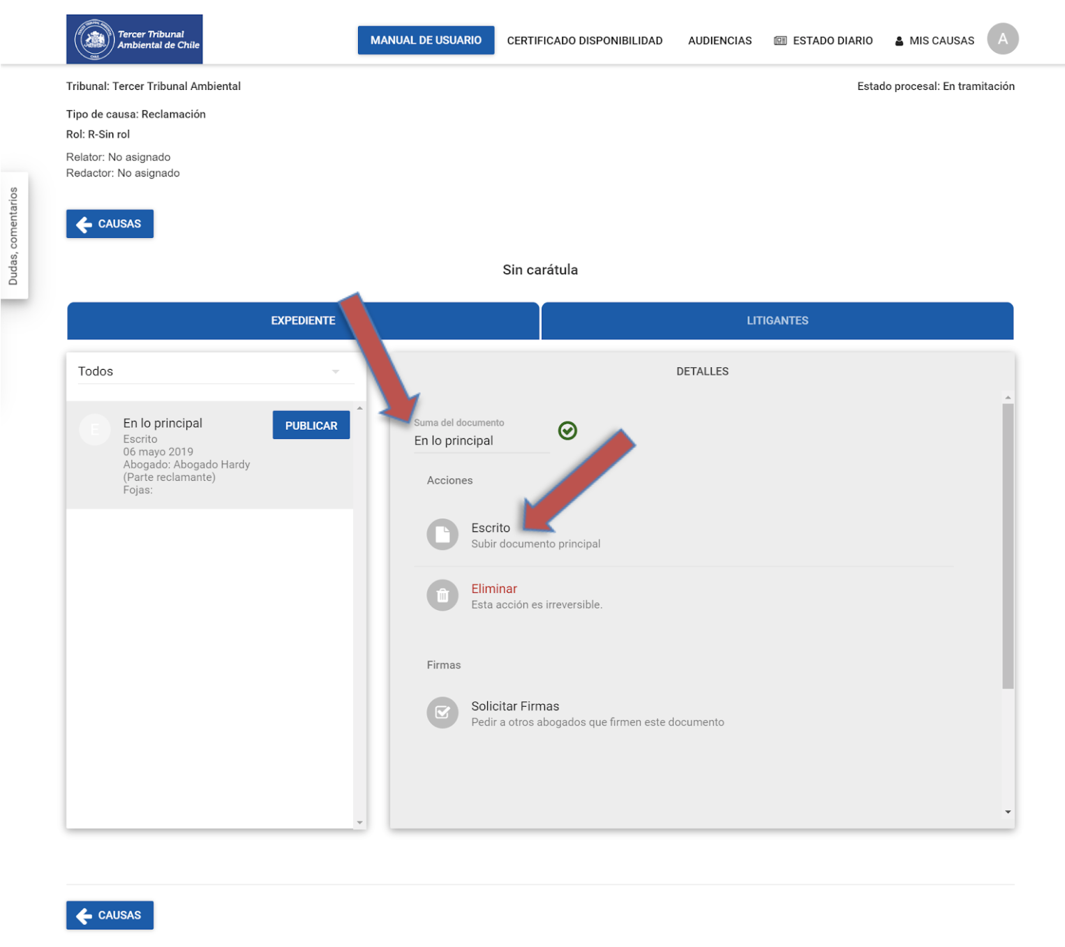Edit the Suma del documento field
This screenshot has height=947, width=1065.
click(481, 441)
